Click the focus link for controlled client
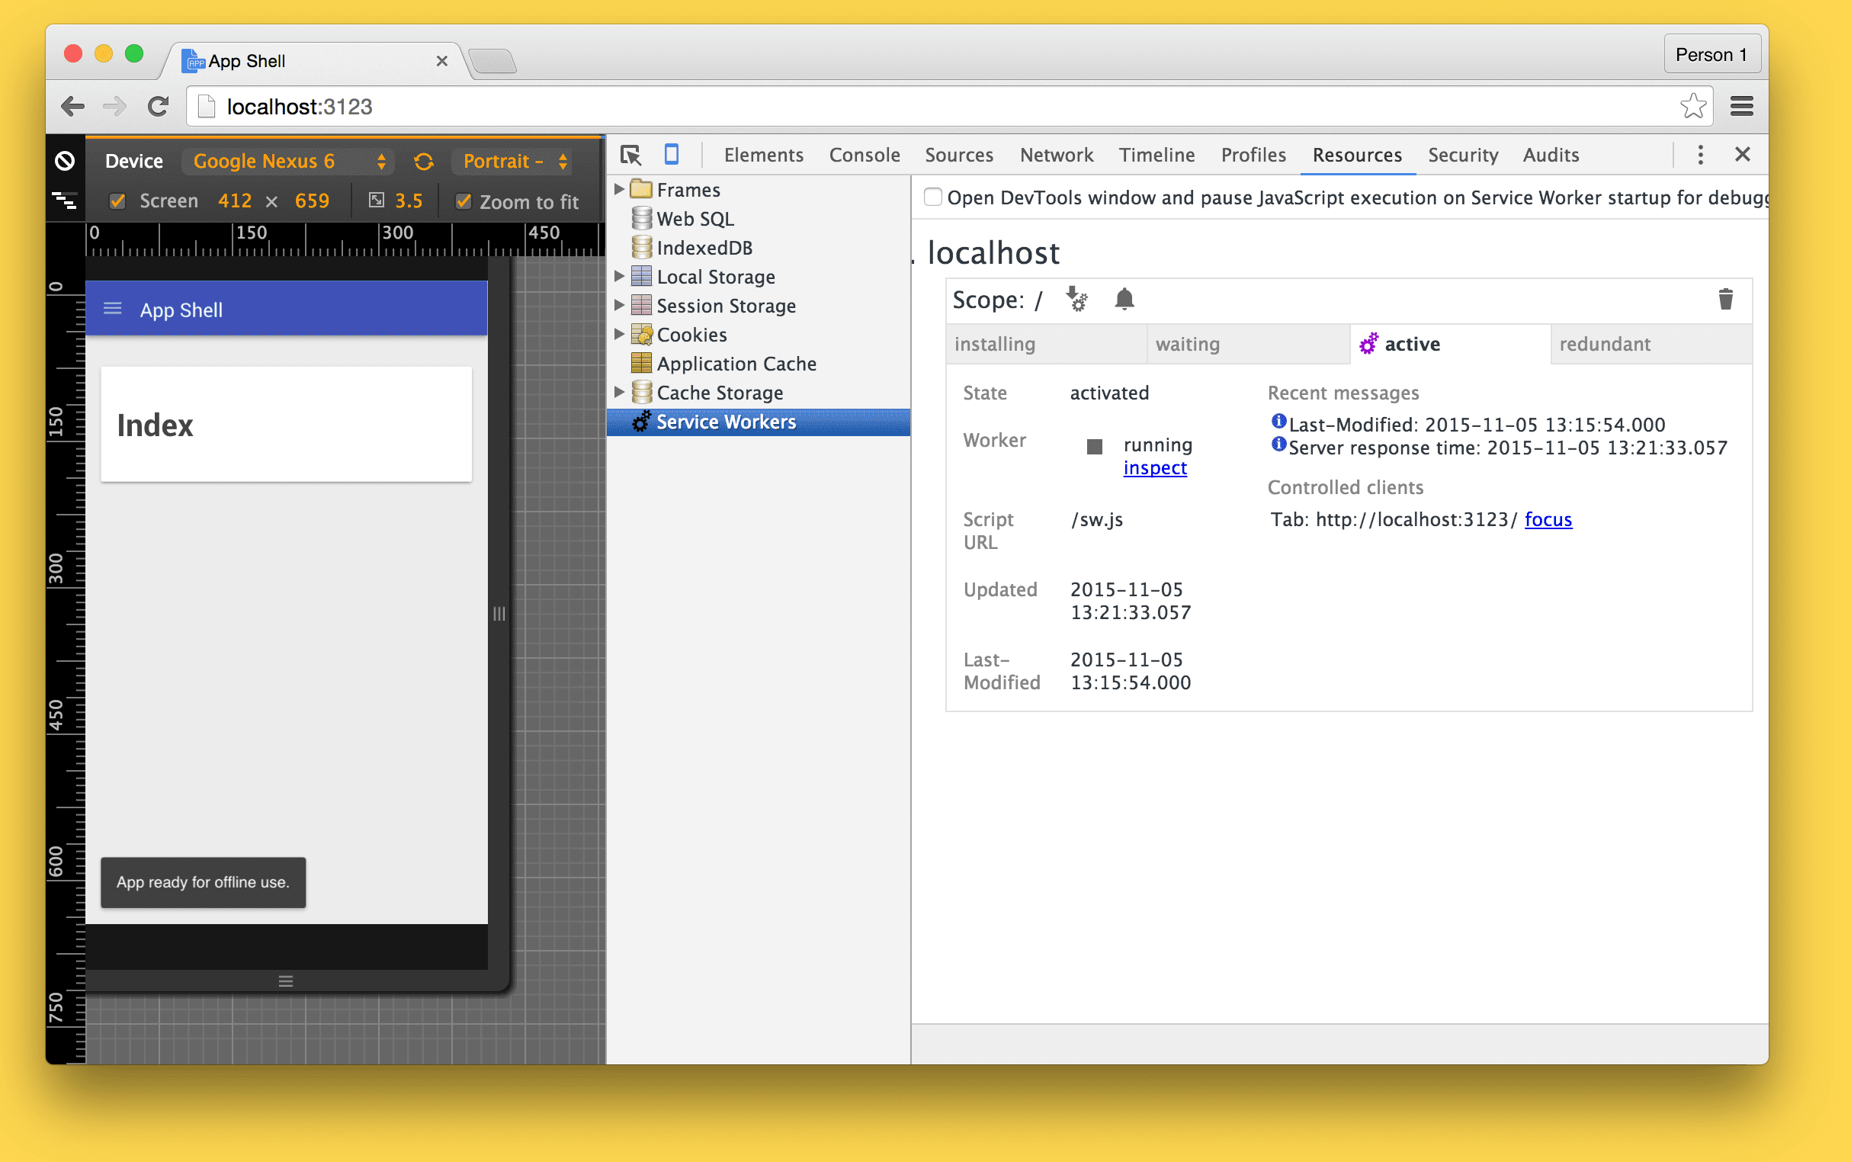Viewport: 1851px width, 1162px height. pyautogui.click(x=1547, y=518)
